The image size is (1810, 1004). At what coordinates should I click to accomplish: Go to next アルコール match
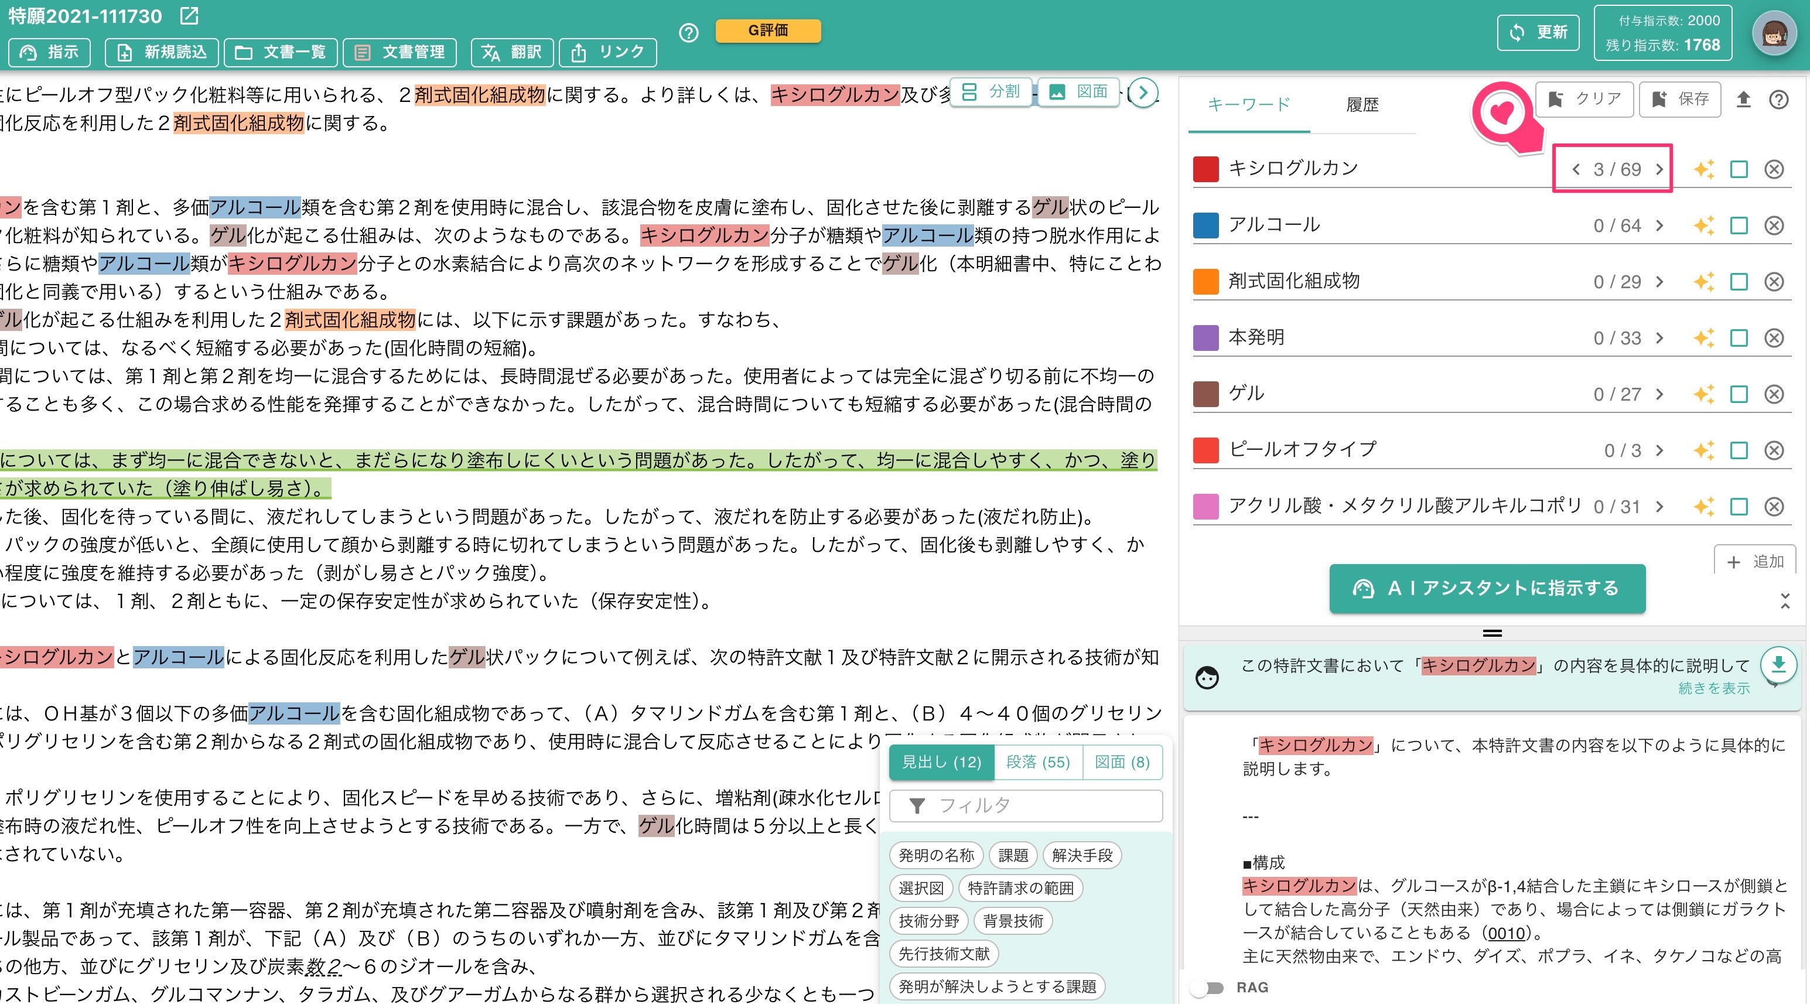1659,226
